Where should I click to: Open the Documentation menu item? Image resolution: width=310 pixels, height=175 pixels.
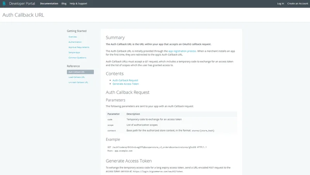pos(49,3)
